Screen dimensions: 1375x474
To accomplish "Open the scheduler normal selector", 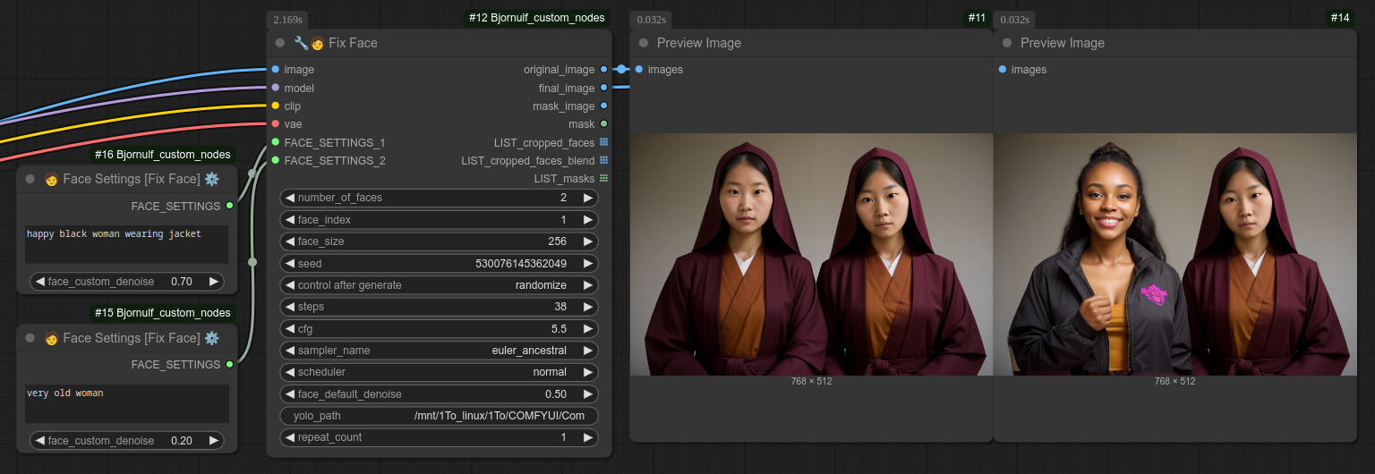I will click(x=439, y=372).
